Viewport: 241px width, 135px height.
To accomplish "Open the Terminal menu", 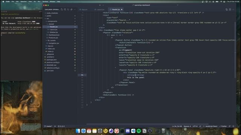I will pyautogui.click(x=45, y=1).
